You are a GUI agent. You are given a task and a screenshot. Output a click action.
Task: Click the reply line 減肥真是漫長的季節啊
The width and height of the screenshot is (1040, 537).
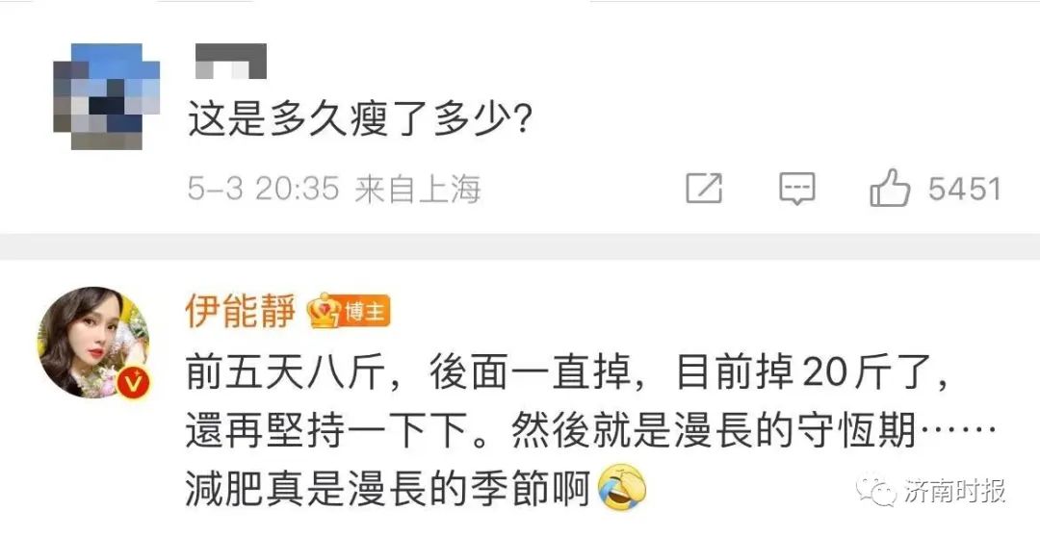pos(388,489)
